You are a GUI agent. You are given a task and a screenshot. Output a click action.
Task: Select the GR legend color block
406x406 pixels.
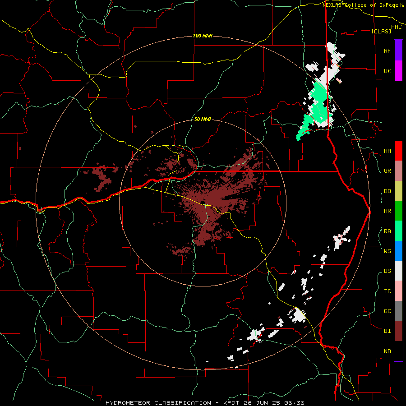(398, 171)
